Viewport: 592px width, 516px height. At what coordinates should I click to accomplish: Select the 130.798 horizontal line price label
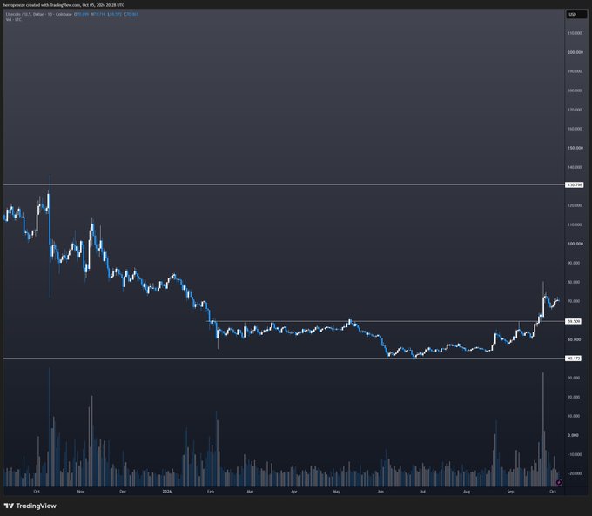pyautogui.click(x=575, y=185)
